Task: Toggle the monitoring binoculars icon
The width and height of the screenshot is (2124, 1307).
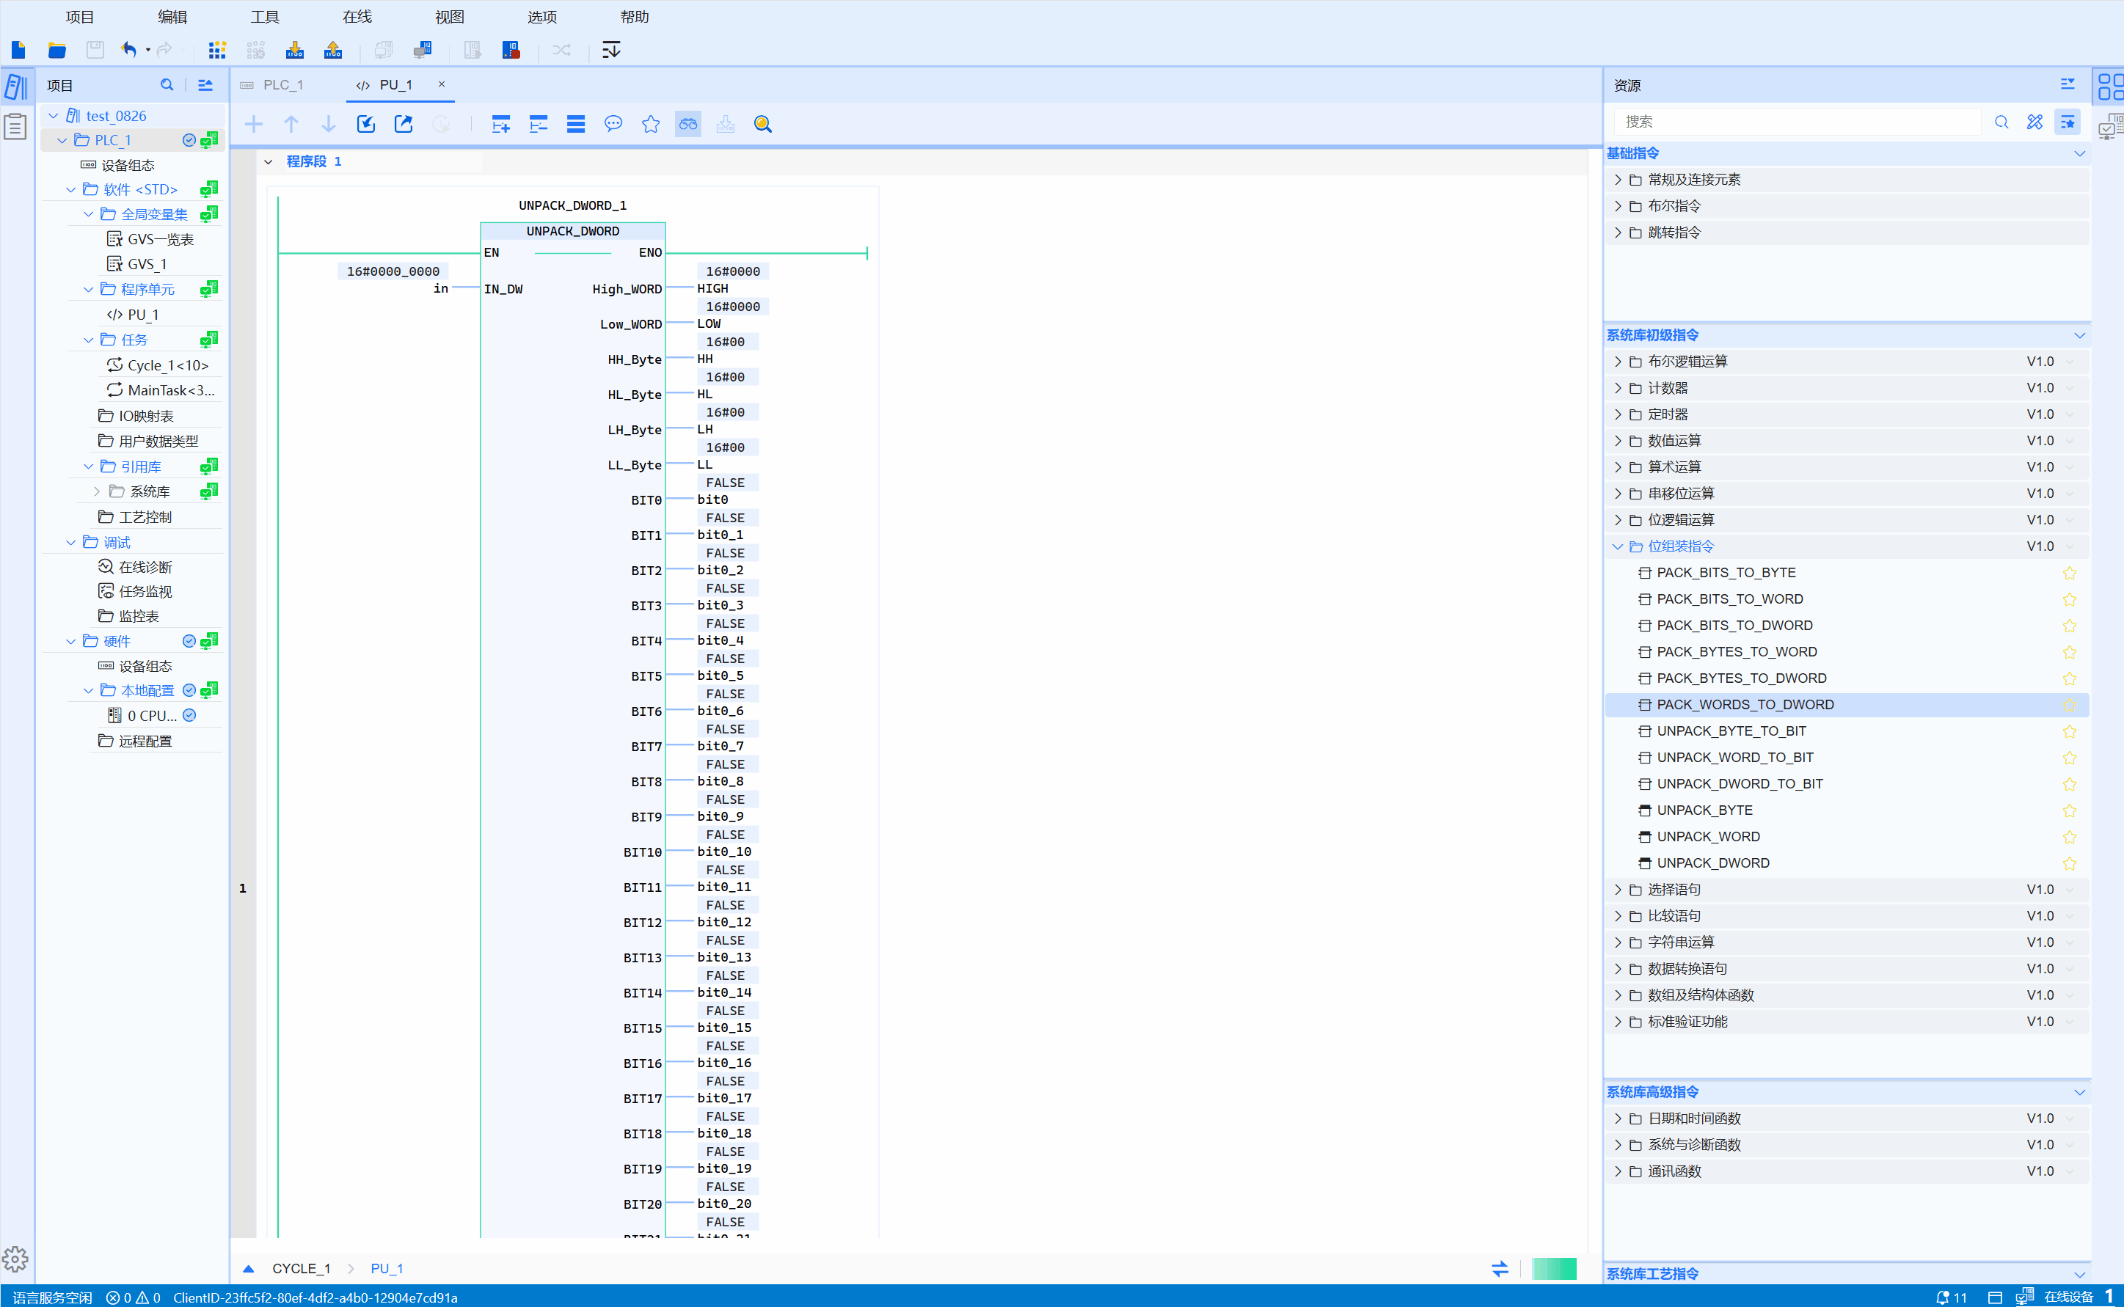Action: click(688, 125)
